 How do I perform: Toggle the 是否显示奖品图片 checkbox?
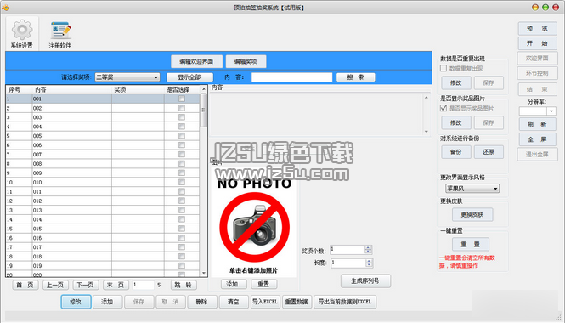coord(444,108)
